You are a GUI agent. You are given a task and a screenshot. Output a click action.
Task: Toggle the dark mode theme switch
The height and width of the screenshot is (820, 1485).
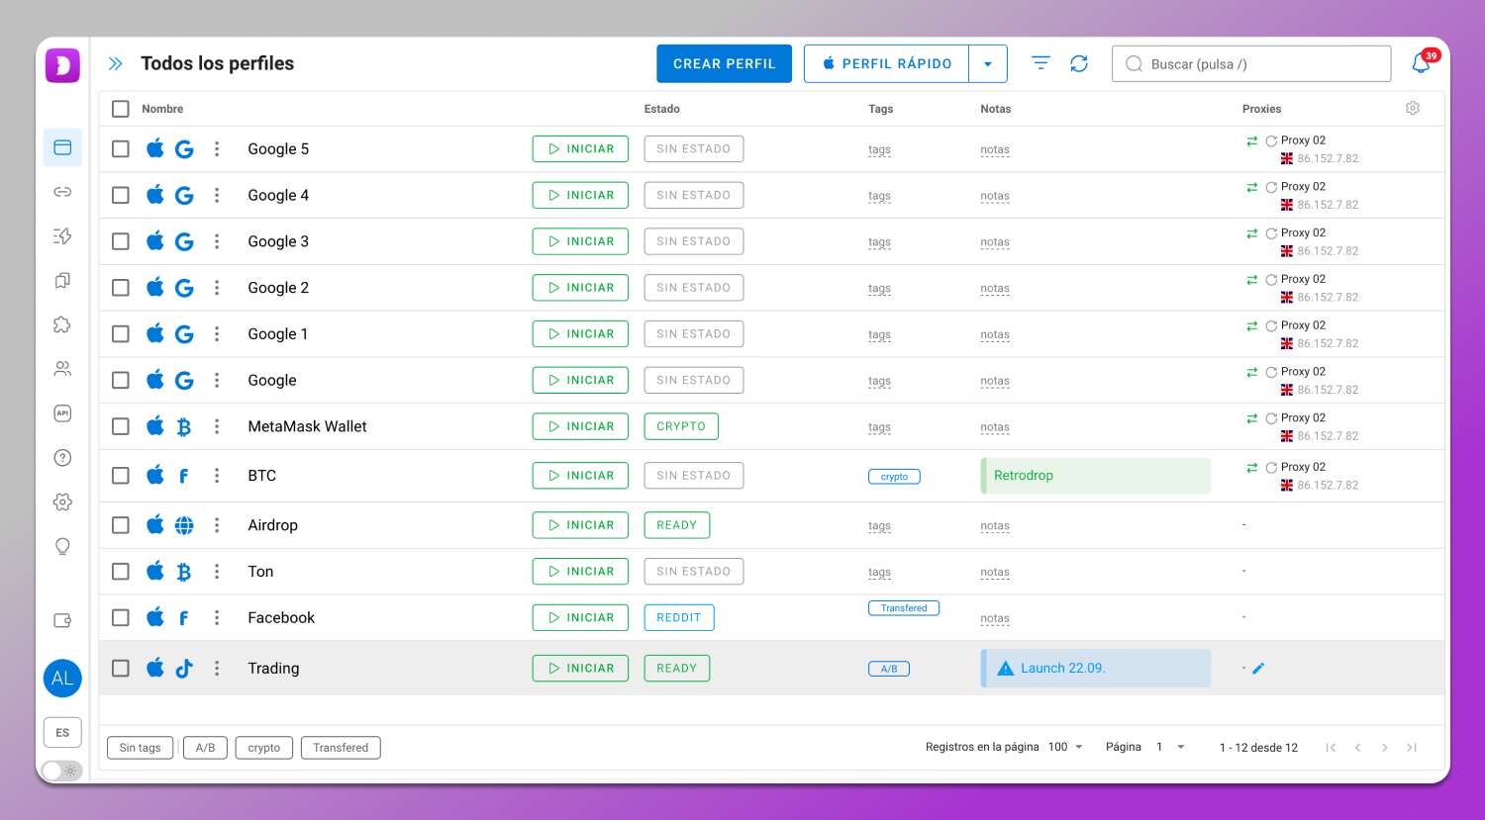(61, 771)
